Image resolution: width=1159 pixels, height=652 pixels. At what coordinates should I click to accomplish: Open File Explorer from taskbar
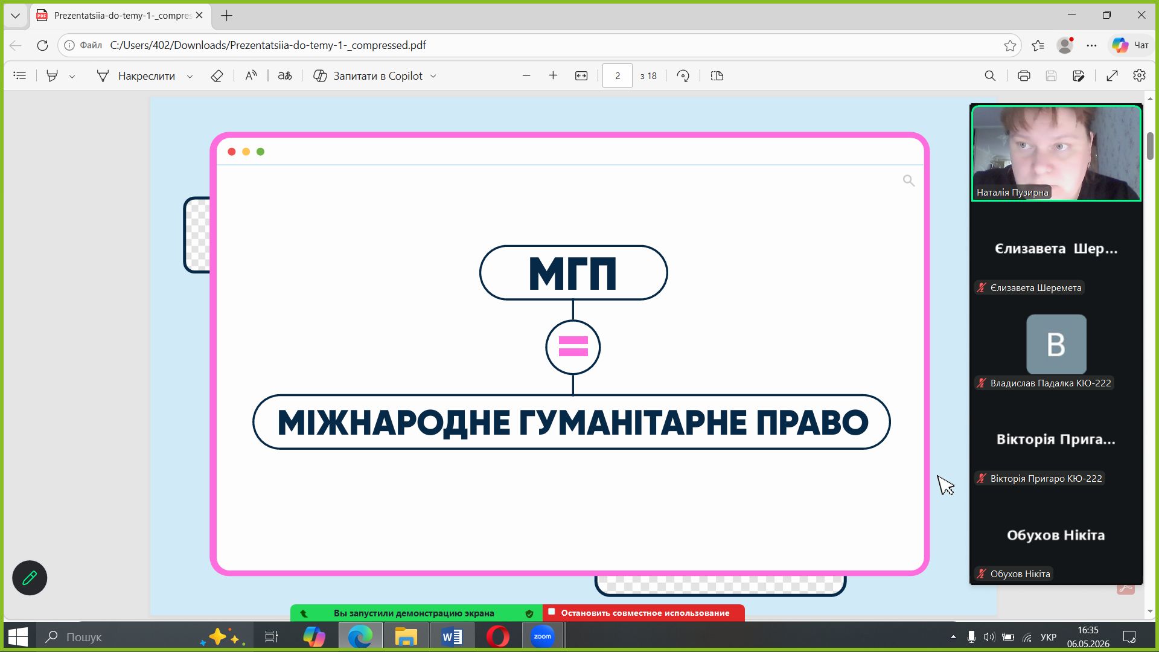[x=406, y=636]
